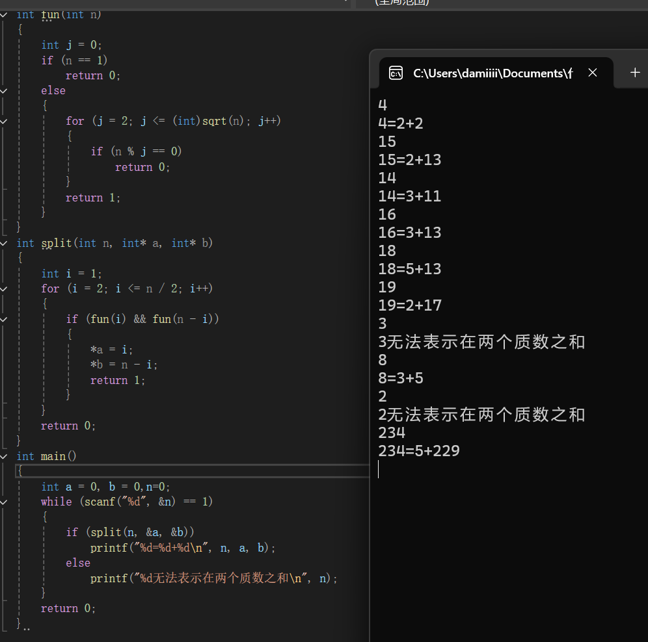The width and height of the screenshot is (648, 642).
Task: Collapse the else block in fun
Action: coord(4,91)
